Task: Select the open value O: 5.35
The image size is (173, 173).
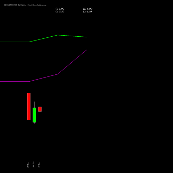Action: click(x=60, y=12)
